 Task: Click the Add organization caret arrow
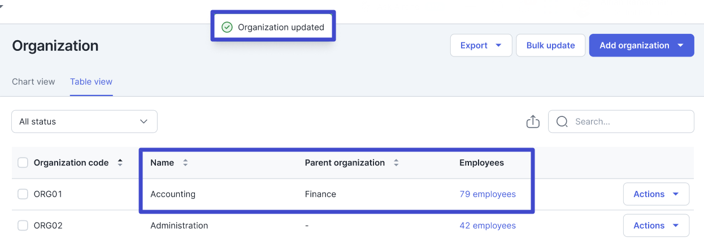(680, 46)
